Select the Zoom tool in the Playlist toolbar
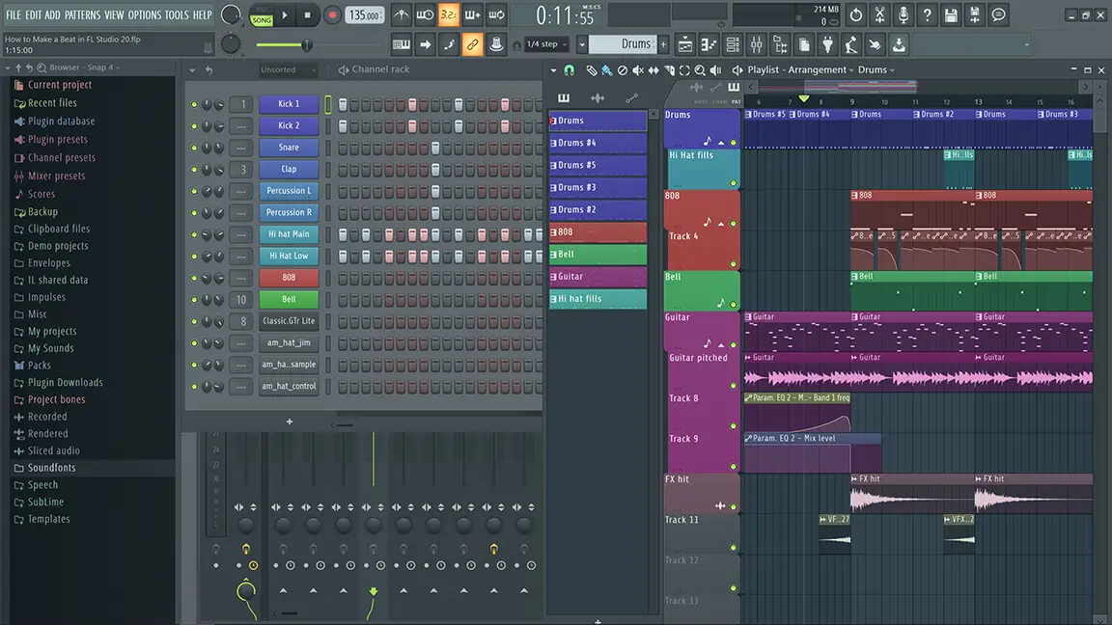 [x=700, y=70]
